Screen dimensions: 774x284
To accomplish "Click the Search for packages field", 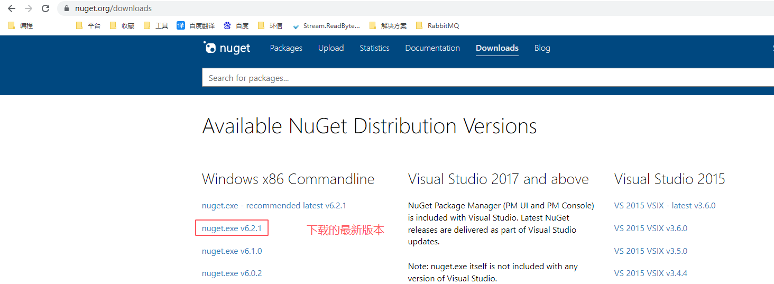I will tap(488, 78).
